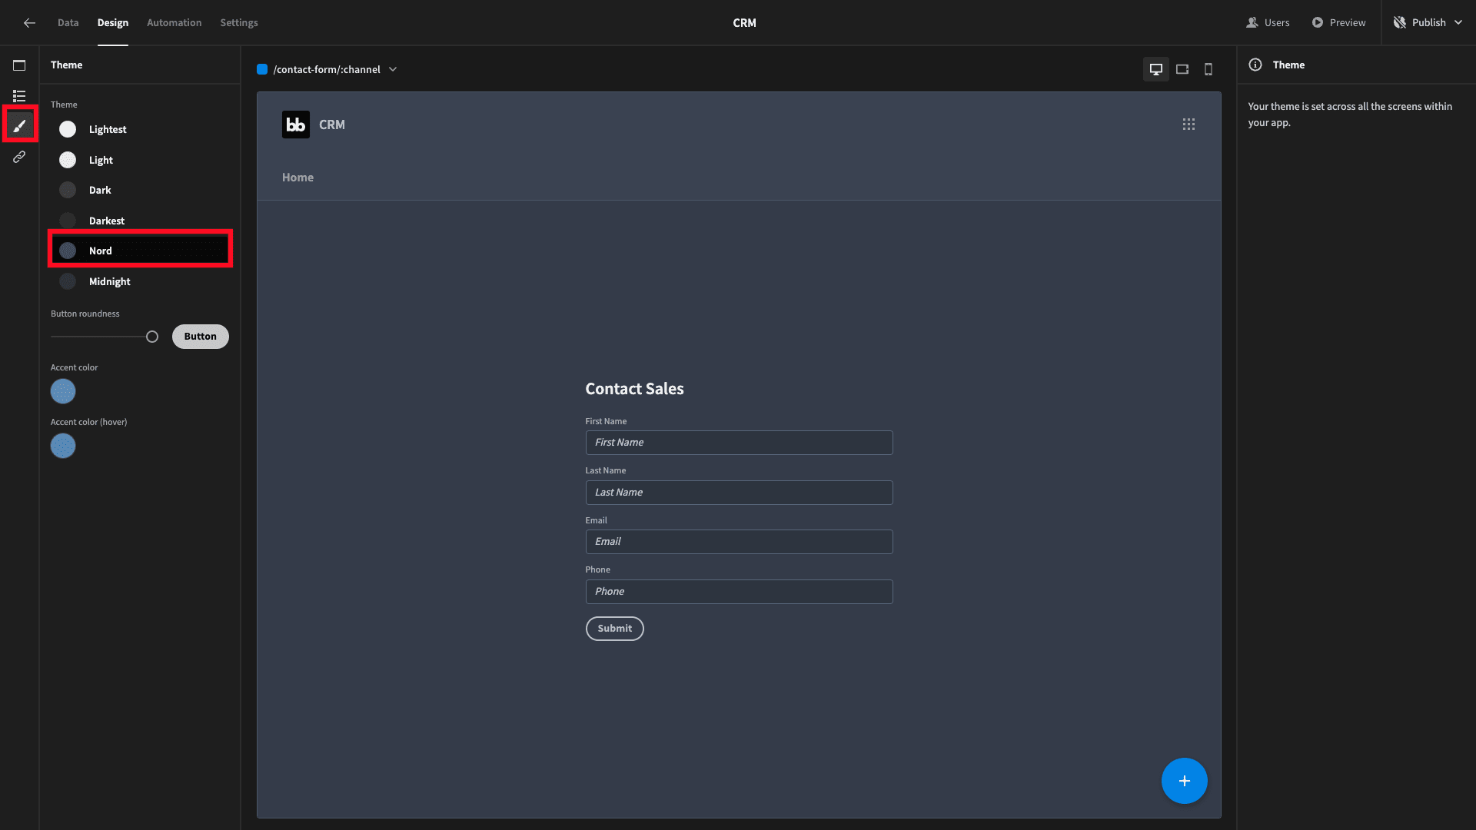Open the Publish dropdown
This screenshot has height=830, width=1476.
pos(1428,23)
